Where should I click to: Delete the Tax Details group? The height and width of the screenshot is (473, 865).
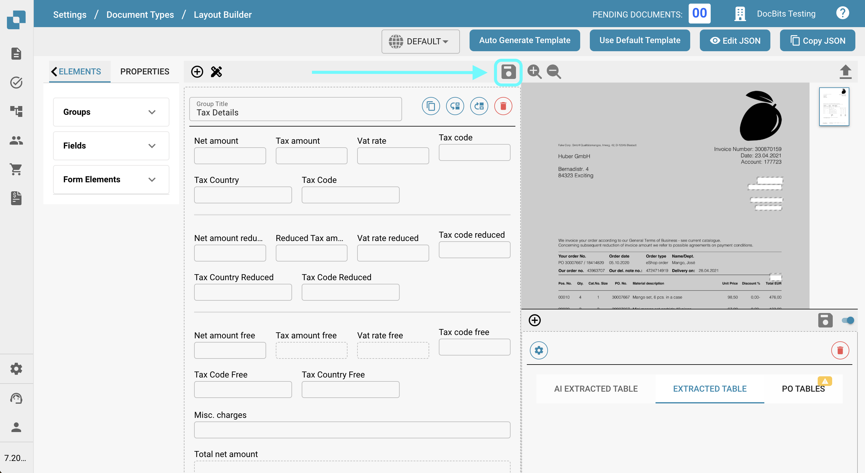[x=503, y=106]
